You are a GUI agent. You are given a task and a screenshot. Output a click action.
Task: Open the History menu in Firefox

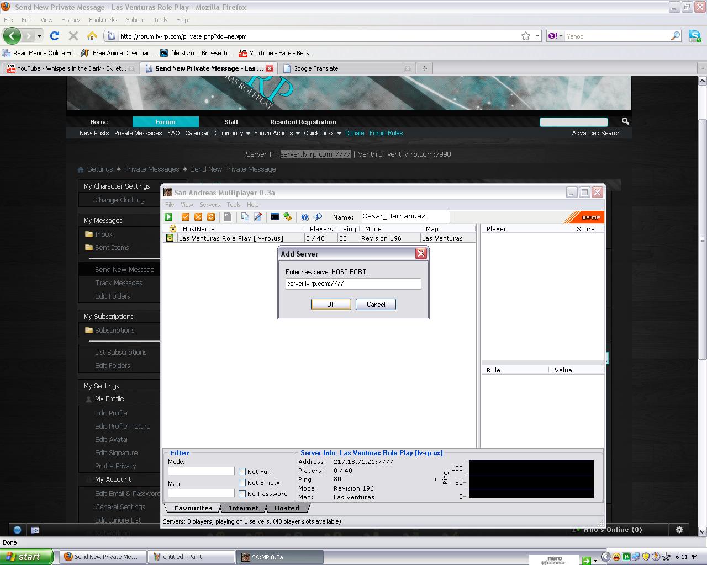(71, 20)
